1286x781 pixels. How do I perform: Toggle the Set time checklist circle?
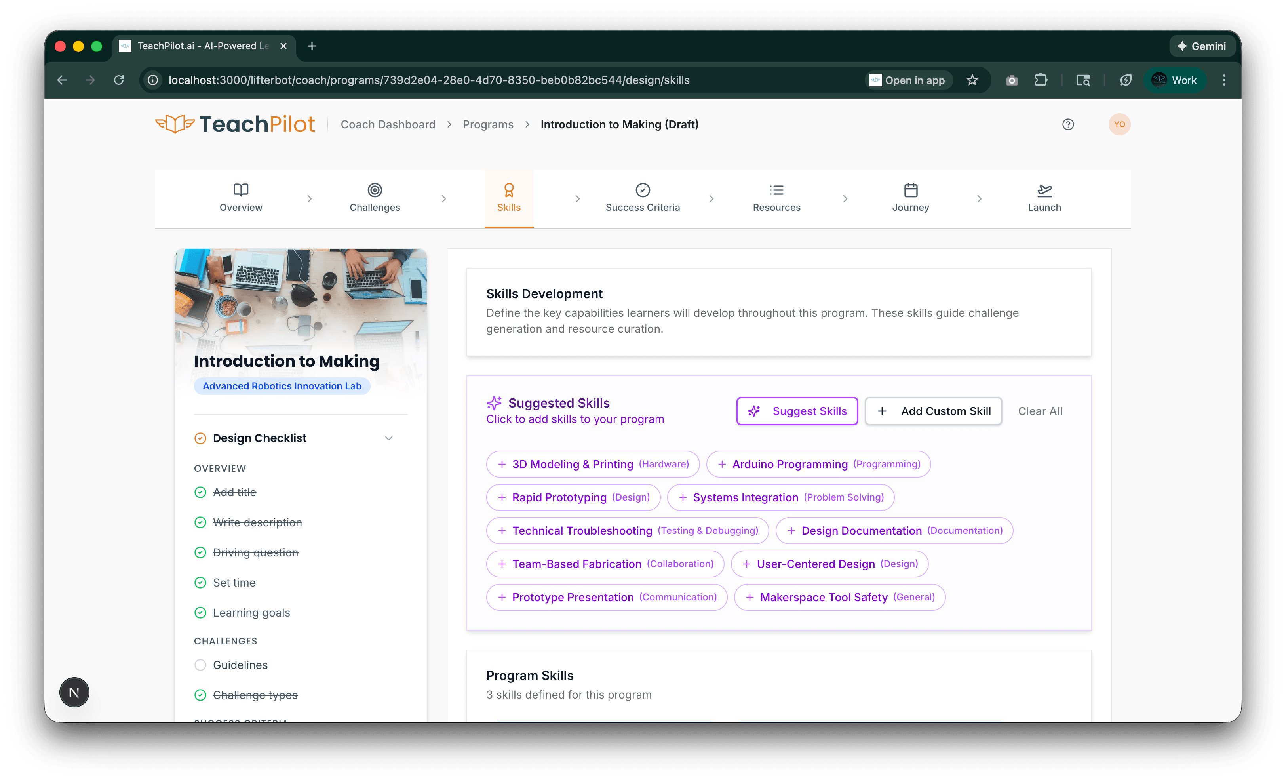coord(200,583)
